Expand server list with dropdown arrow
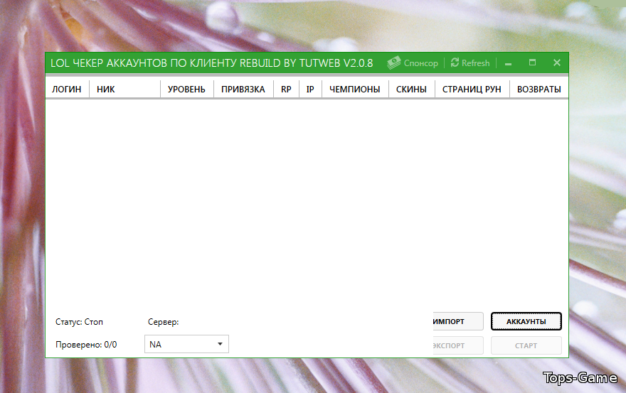The height and width of the screenshot is (393, 626). (x=220, y=345)
